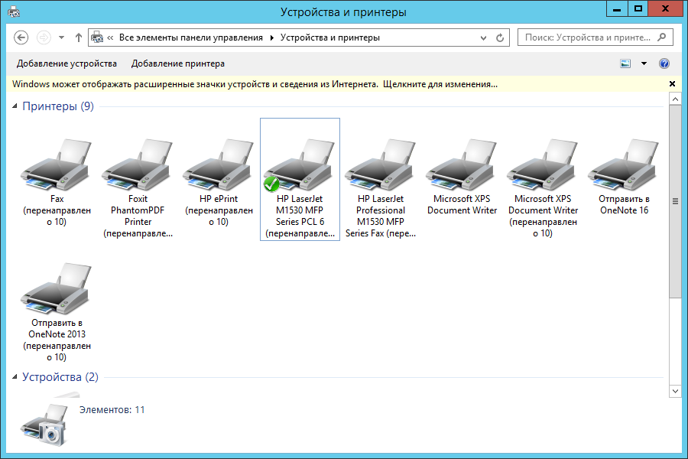Click Добавление устройства
Viewport: 688px width, 459px height.
tap(67, 63)
